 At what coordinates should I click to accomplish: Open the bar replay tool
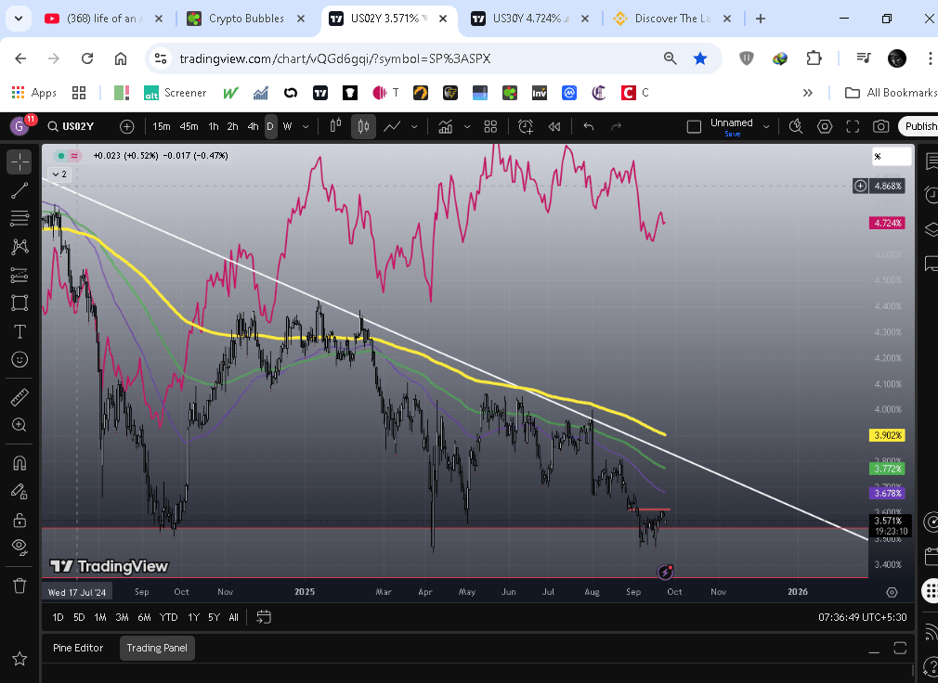click(x=554, y=126)
